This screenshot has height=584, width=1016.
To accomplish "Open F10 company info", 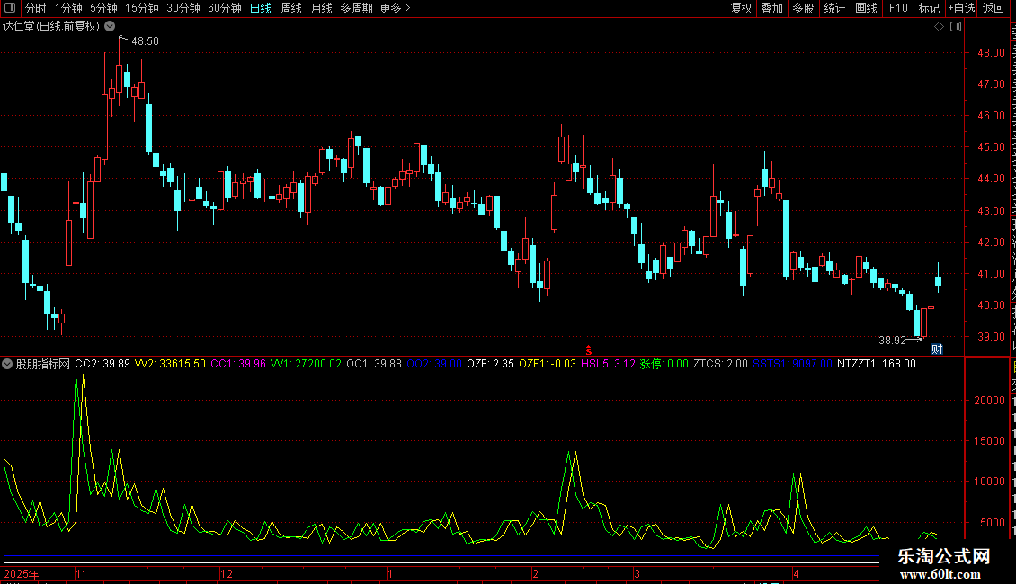I will click(898, 8).
